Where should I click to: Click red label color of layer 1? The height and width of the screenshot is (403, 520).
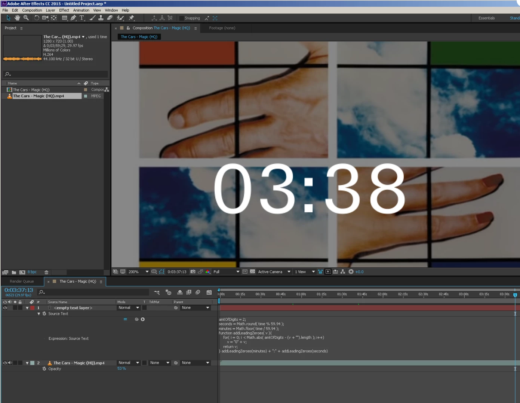33,308
